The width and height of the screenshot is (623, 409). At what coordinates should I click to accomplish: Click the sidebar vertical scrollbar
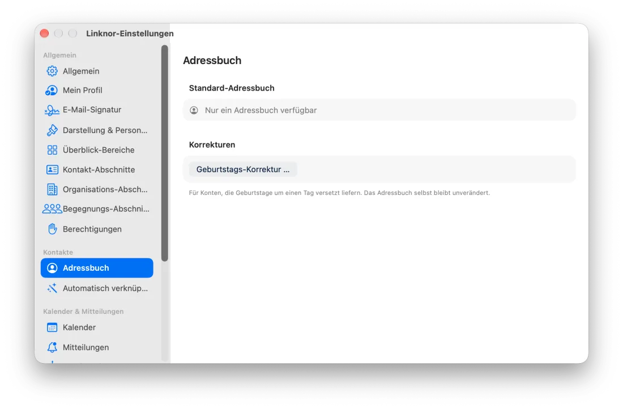pos(165,153)
